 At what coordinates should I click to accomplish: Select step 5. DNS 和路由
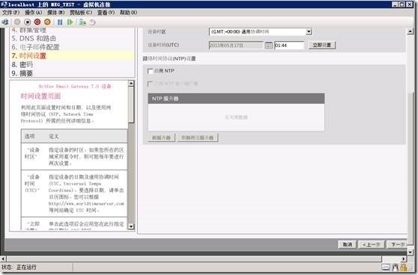(x=34, y=39)
